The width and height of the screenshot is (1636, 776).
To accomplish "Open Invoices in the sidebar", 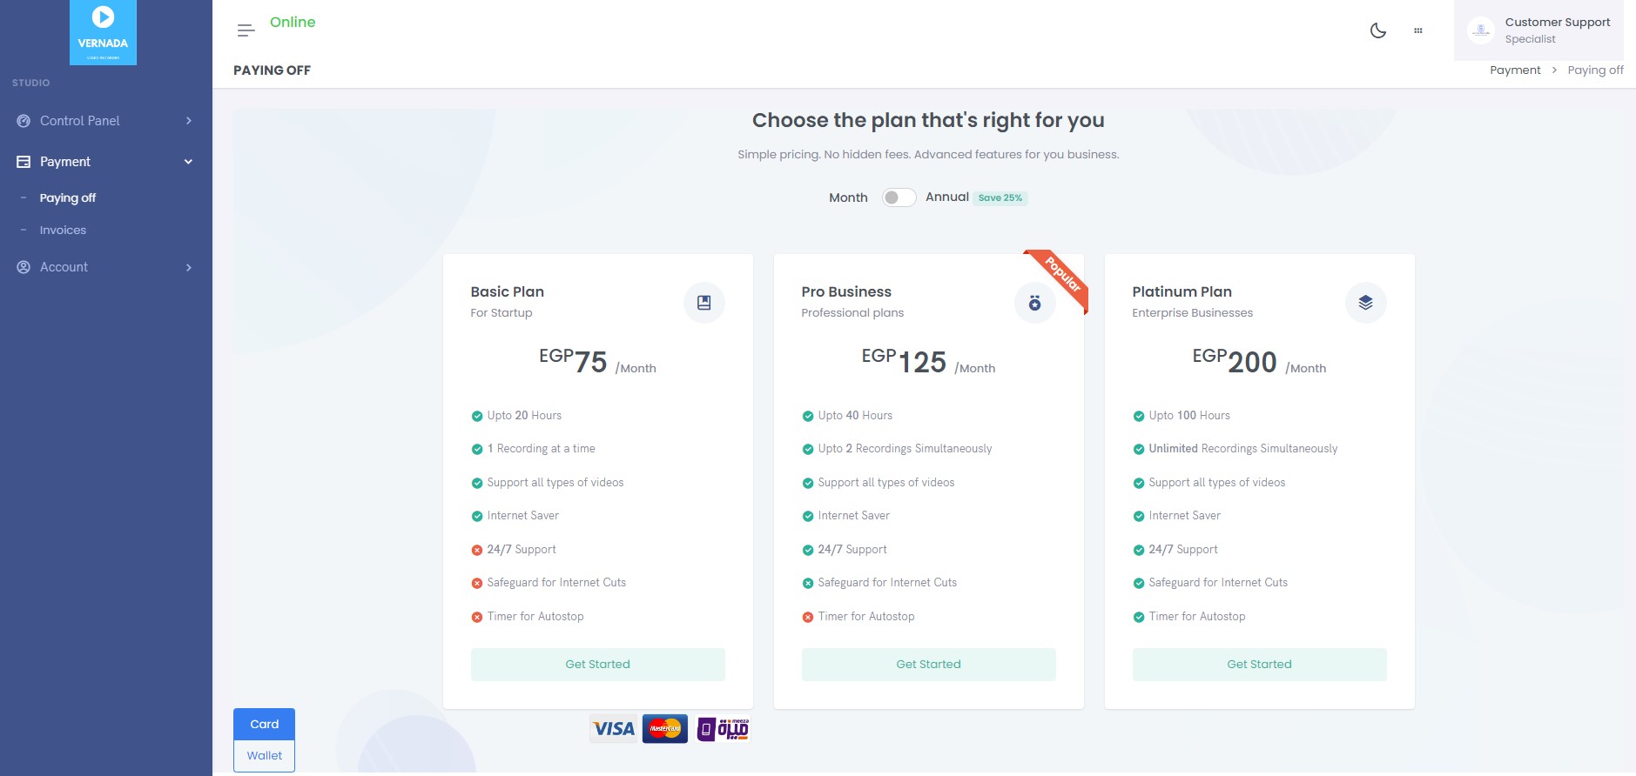I will [63, 231].
